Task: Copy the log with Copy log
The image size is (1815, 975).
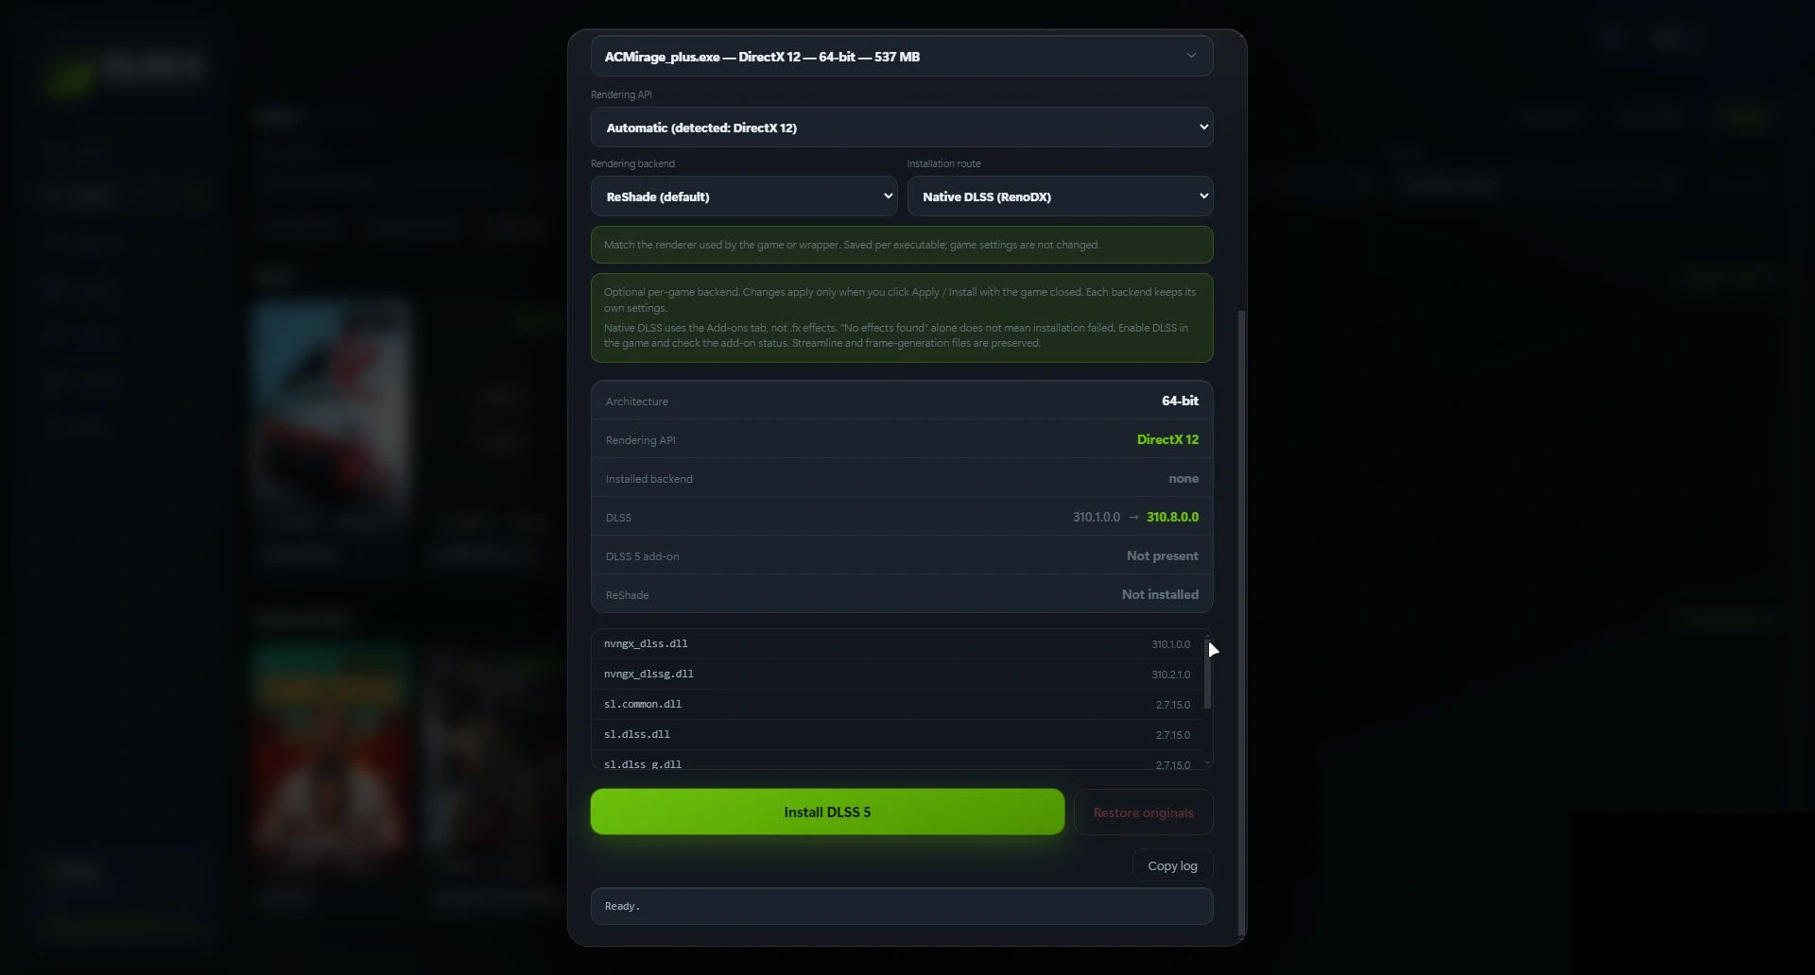Action: 1172,865
